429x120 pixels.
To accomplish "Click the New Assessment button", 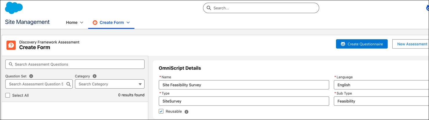I will (411, 44).
